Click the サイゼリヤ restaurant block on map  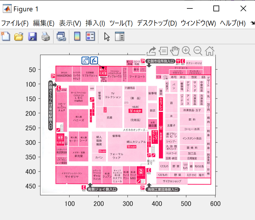coord(72,175)
